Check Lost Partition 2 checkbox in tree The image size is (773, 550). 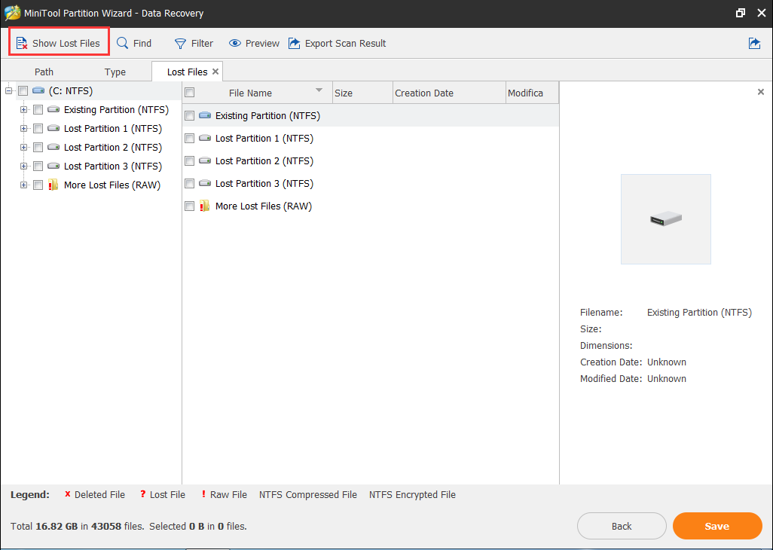(38, 148)
